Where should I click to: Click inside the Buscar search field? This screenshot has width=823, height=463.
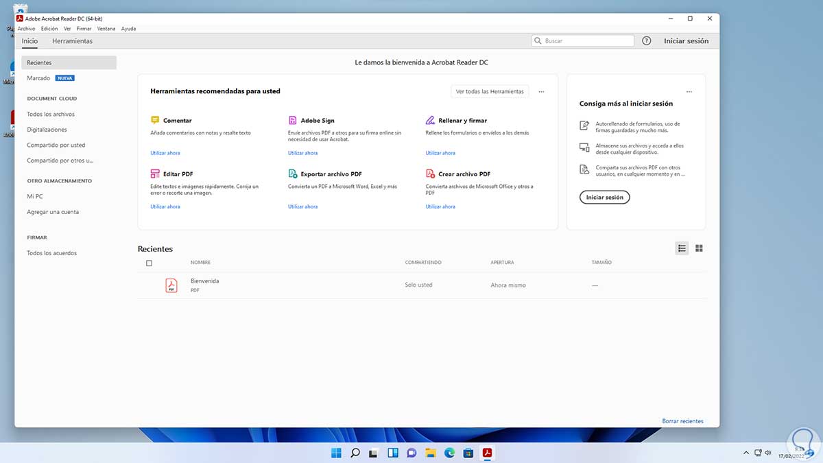click(583, 41)
